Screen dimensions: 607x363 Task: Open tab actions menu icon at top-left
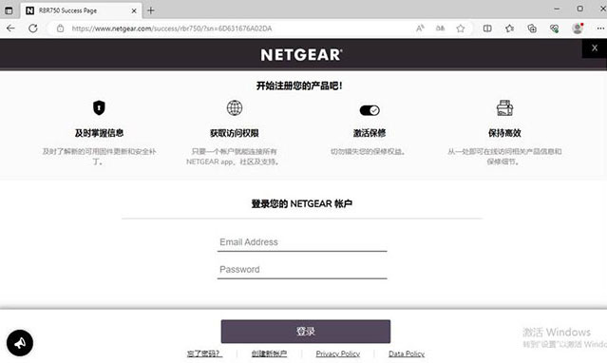[x=9, y=10]
